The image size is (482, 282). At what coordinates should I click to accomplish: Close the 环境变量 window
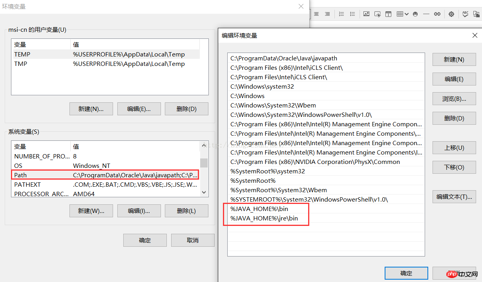[x=301, y=6]
